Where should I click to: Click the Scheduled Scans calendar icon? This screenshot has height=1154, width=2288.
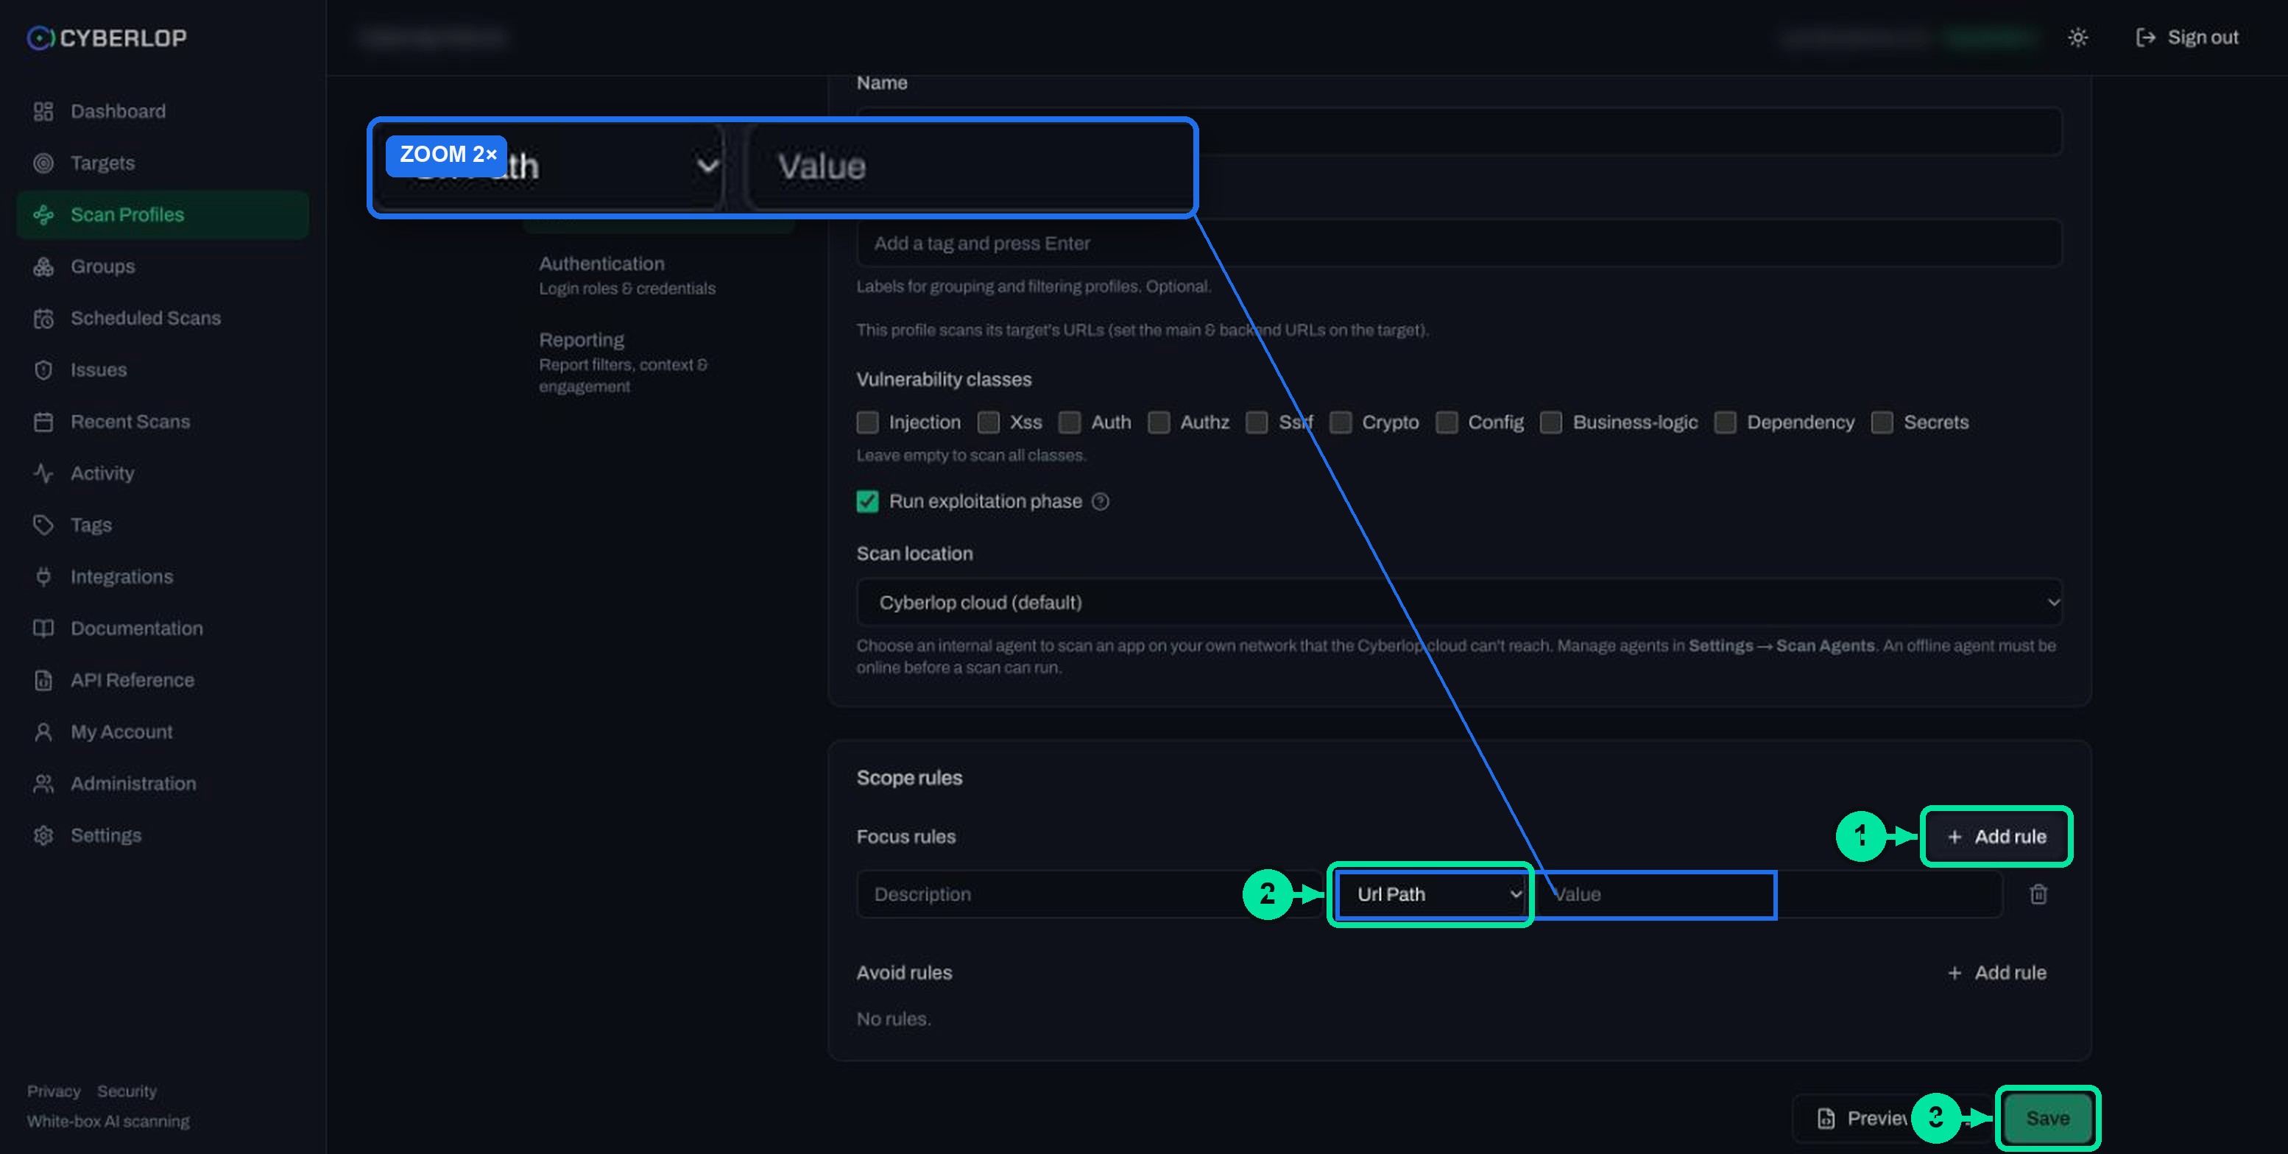(x=43, y=318)
